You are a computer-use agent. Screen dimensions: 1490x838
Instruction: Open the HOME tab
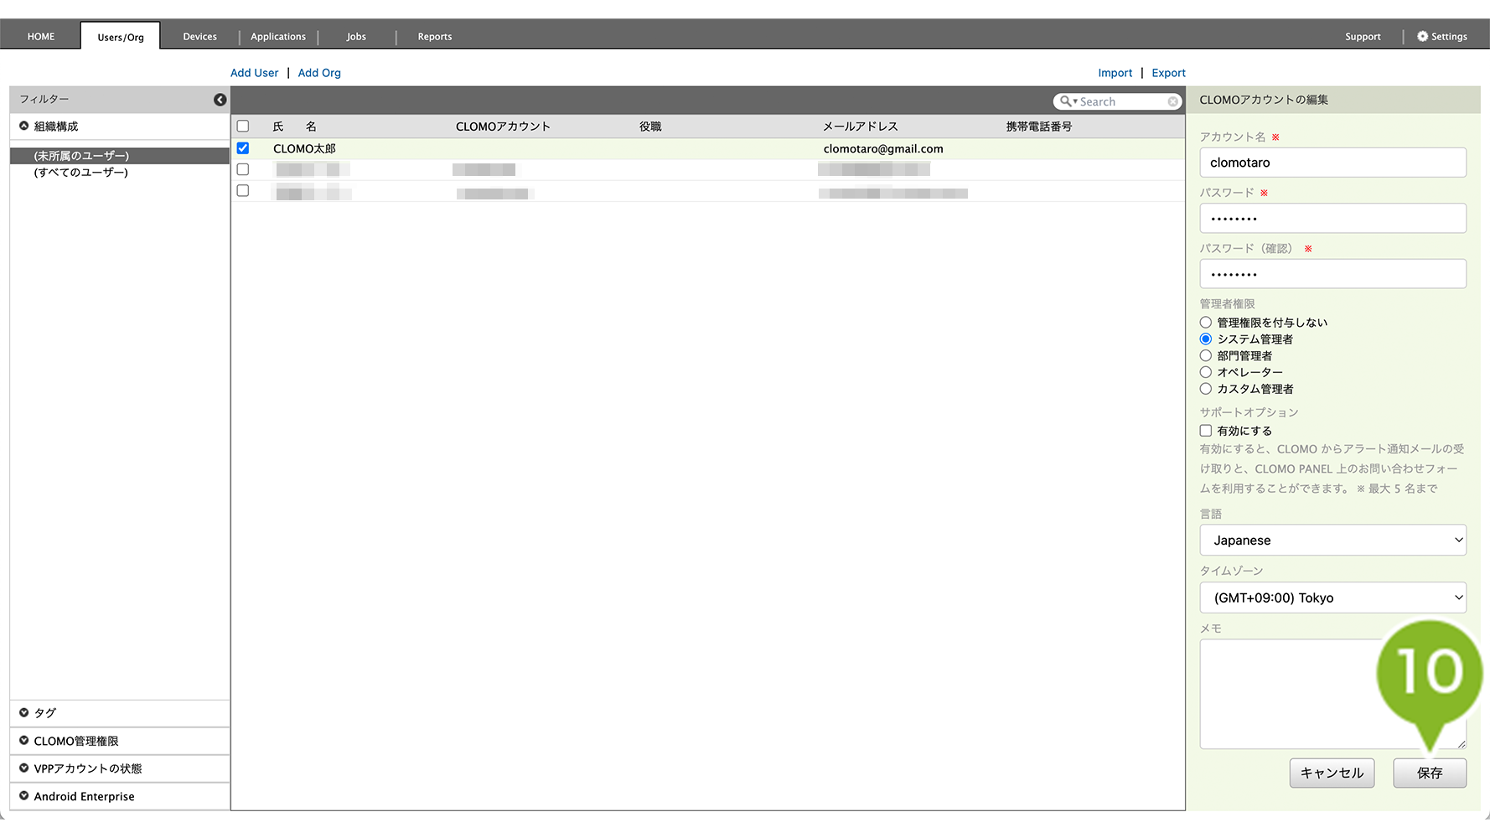tap(41, 36)
